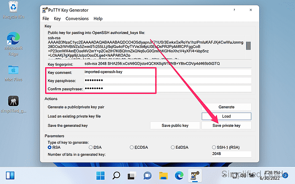This screenshot has height=184, width=295.
Task: Select the simplified_g... keychain desktop icon
Action: pos(13,104)
